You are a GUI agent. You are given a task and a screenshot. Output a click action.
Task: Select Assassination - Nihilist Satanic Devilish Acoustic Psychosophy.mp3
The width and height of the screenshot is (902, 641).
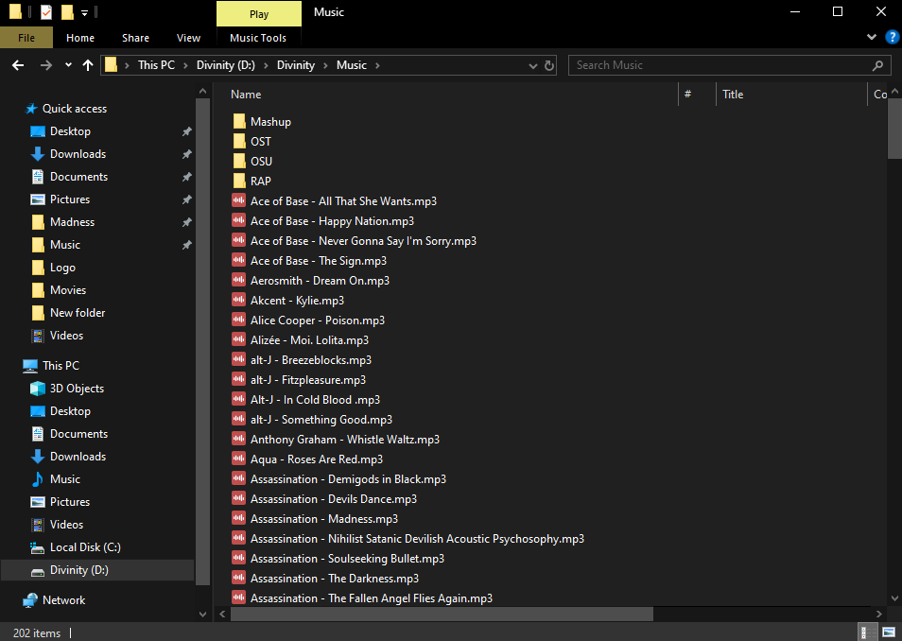(417, 539)
